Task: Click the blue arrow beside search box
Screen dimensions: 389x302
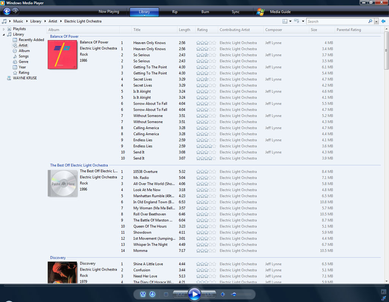Action: coord(383,21)
